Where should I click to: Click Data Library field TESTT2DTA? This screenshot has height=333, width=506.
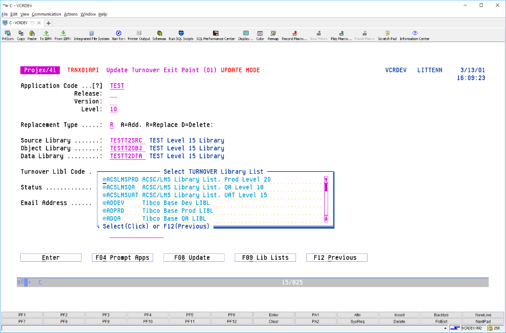127,156
